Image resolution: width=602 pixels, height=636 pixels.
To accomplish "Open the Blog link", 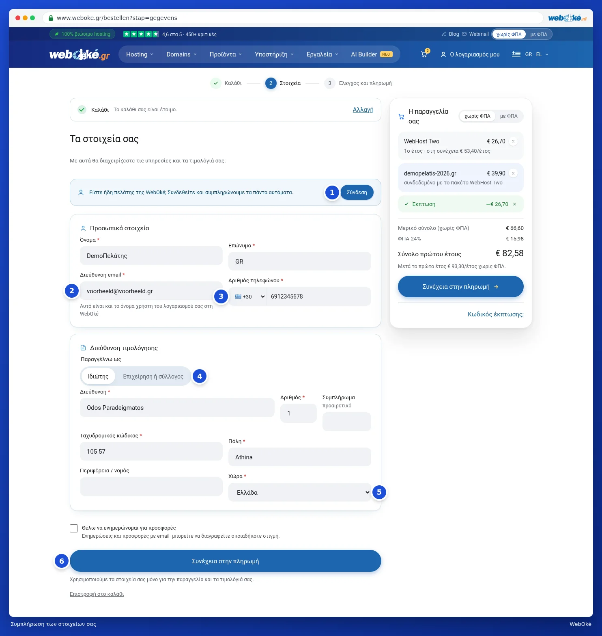I will coord(451,34).
